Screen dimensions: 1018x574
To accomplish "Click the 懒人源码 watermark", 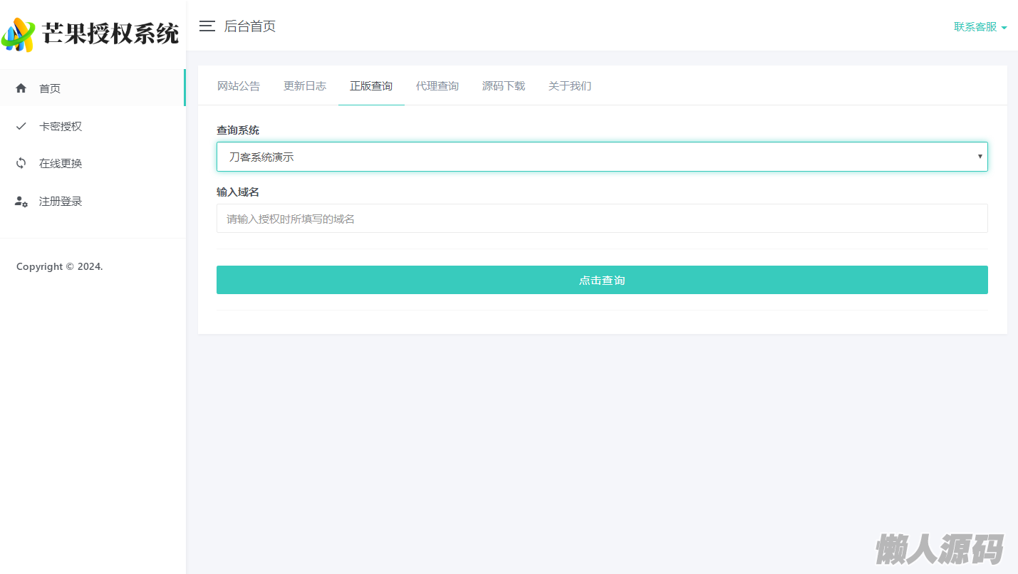I will (x=940, y=549).
